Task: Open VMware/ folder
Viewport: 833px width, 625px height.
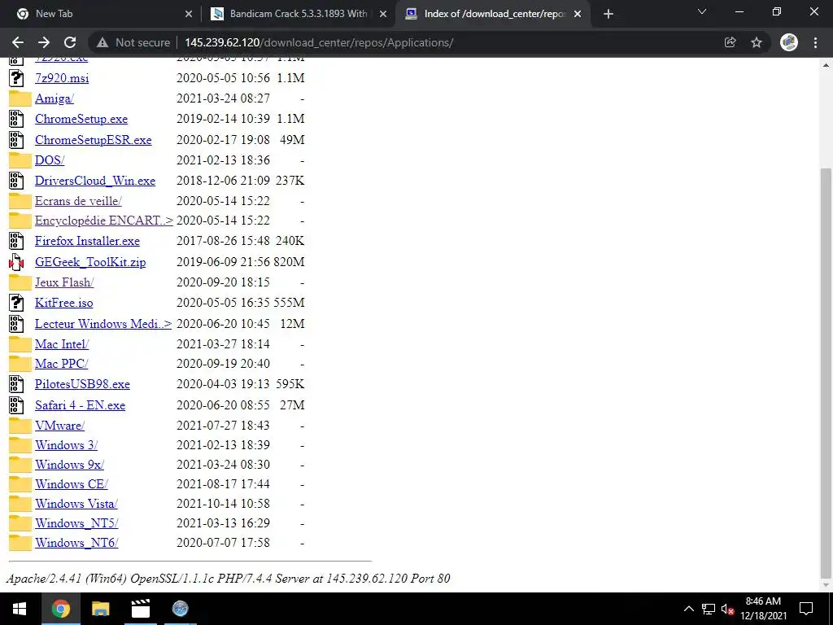Action: [59, 426]
